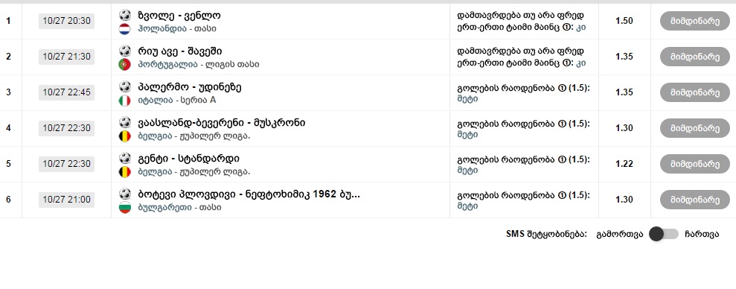Screen dimensions: 736x289
Task: Select the გამორთვა label next to the switch
Action: [620, 235]
